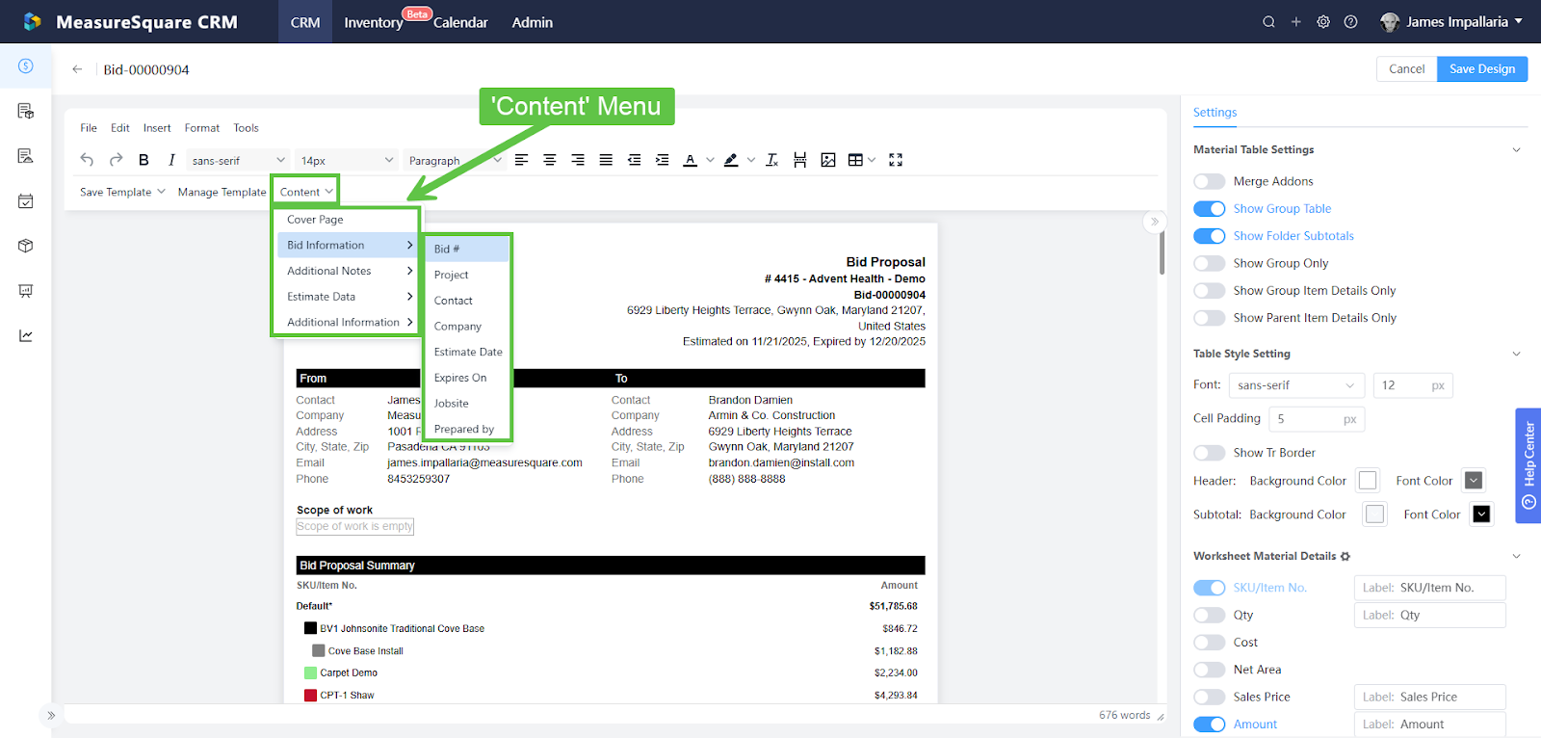Enable Show Tr Border switch
Viewport: 1541px width, 738px height.
(1209, 453)
